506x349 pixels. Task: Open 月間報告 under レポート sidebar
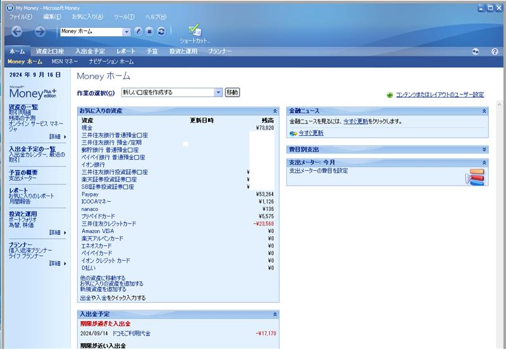(20, 201)
